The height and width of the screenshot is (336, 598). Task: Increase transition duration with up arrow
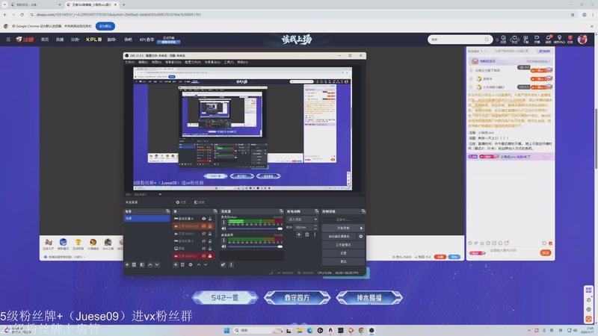315,226
